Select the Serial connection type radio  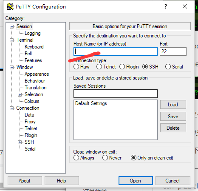point(168,67)
